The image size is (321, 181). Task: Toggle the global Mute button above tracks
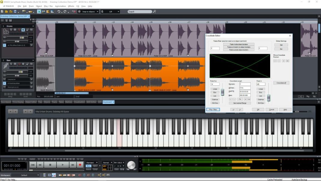click(11, 21)
